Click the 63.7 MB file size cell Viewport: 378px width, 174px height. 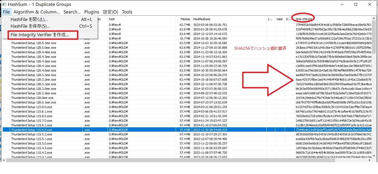click(185, 25)
